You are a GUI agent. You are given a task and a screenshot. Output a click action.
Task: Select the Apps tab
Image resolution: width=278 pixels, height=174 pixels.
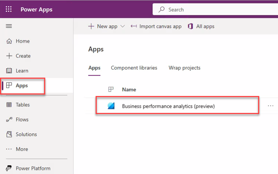pos(94,68)
